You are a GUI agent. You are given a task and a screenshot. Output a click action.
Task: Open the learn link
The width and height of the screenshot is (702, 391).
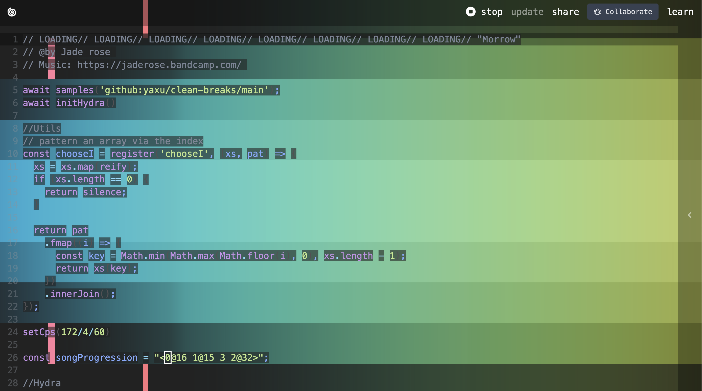(x=680, y=12)
